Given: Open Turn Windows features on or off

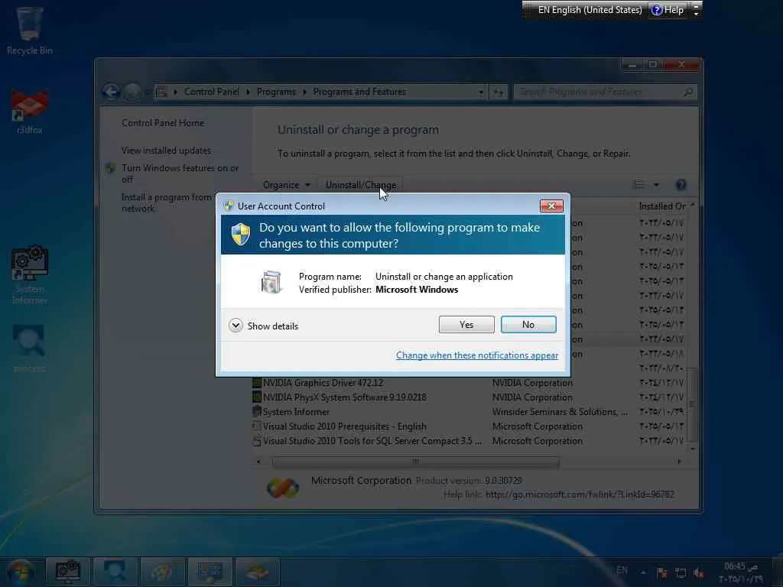Looking at the screenshot, I should pos(180,174).
